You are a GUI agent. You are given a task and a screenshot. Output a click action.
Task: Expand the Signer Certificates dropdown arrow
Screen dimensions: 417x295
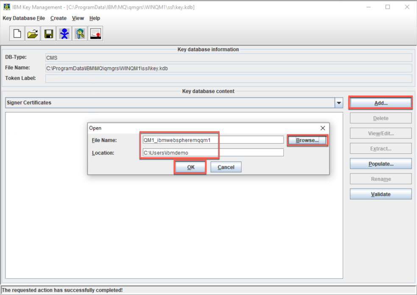pyautogui.click(x=339, y=103)
